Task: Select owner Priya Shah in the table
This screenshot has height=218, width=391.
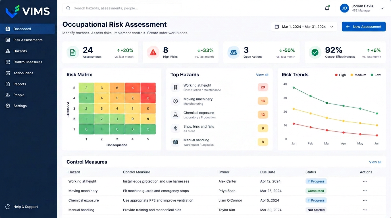Action: pyautogui.click(x=227, y=191)
